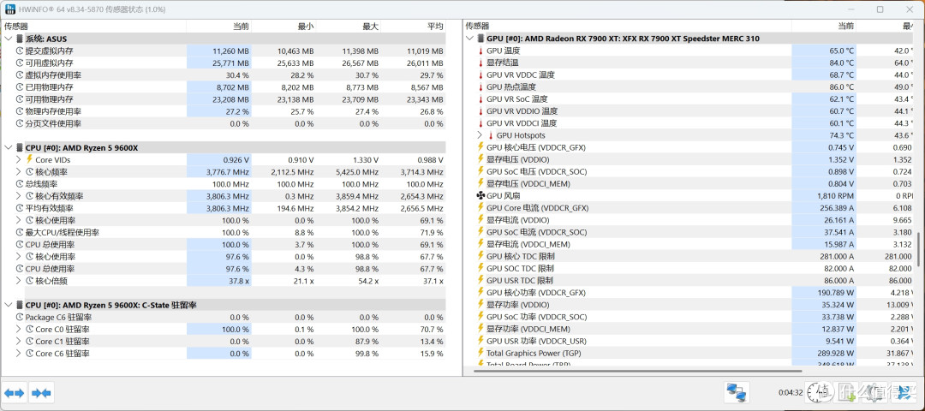
Task: Click the thermometer icon beside GPU Hotspots
Action: tap(491, 135)
